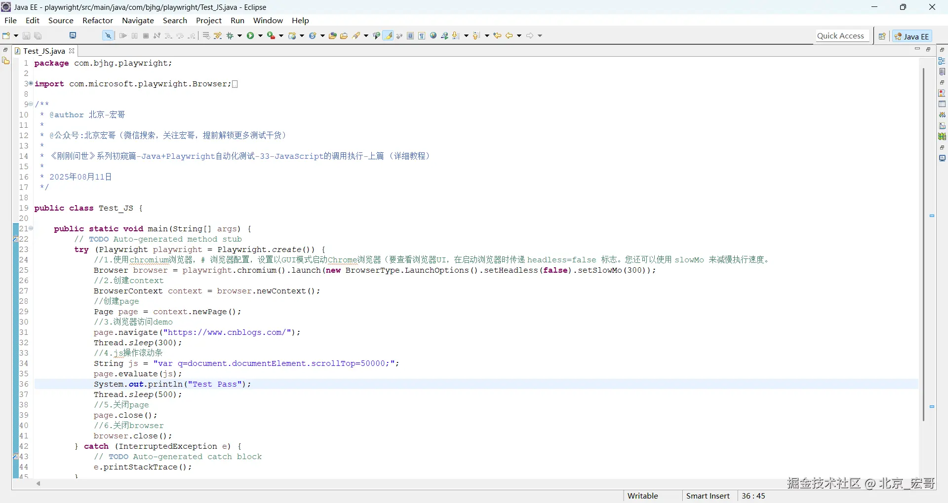The height and width of the screenshot is (503, 948).
Task: Open the Back history dropdown arrow
Action: pos(519,36)
